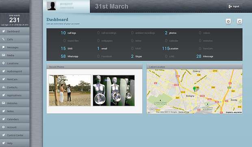
Task: Open the Control Center sidebar item
Action: (x=15, y=135)
